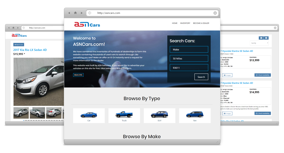
Task: Click Images for the $14,995 Elantra
Action: click(227, 113)
